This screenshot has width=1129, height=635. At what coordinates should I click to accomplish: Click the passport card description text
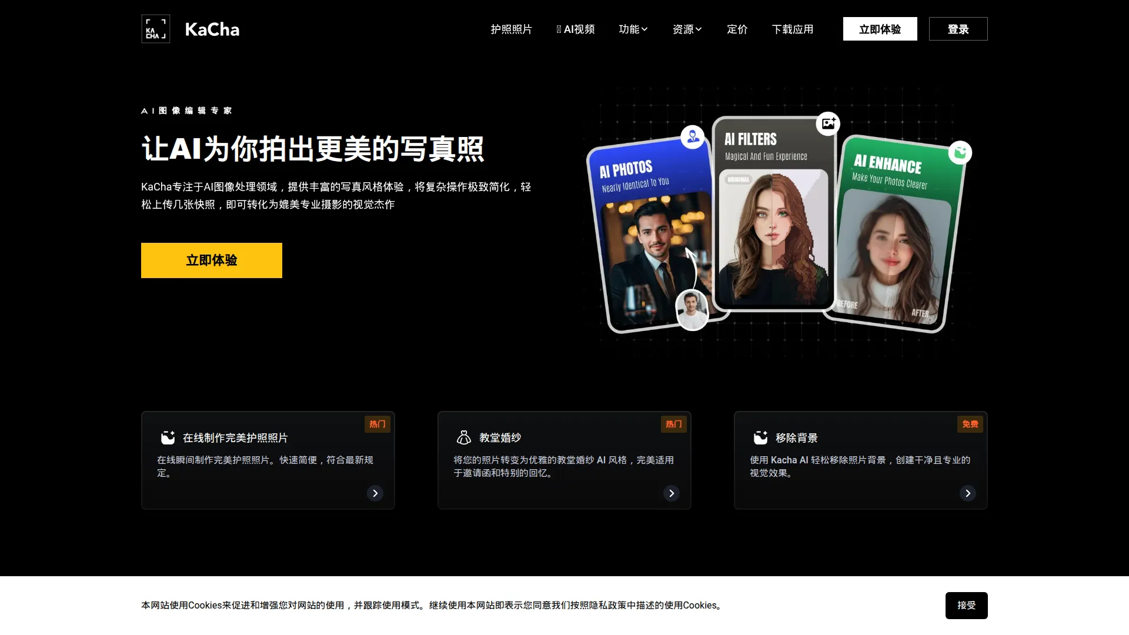click(265, 466)
